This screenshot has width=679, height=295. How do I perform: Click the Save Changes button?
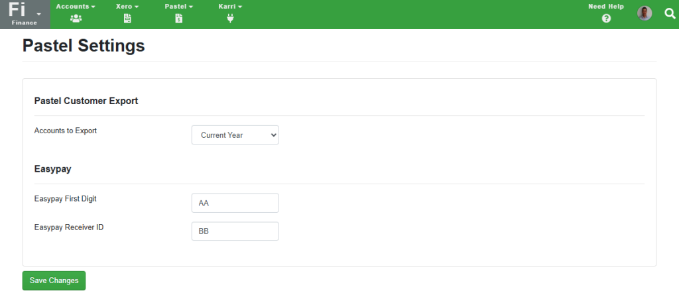(x=54, y=280)
